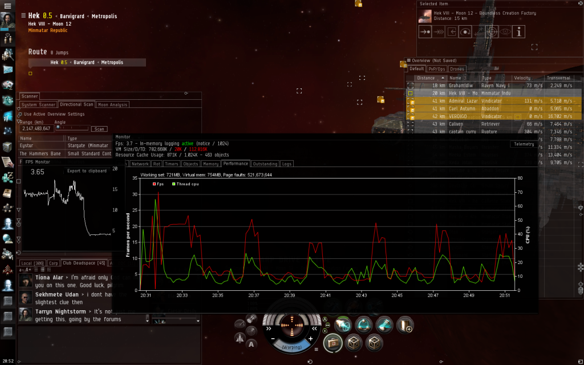Screen dimensions: 584x365
Task: Activate the second top-row HUD module
Action: [363, 325]
